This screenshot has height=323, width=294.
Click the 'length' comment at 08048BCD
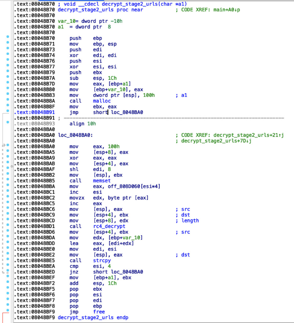[190, 221]
